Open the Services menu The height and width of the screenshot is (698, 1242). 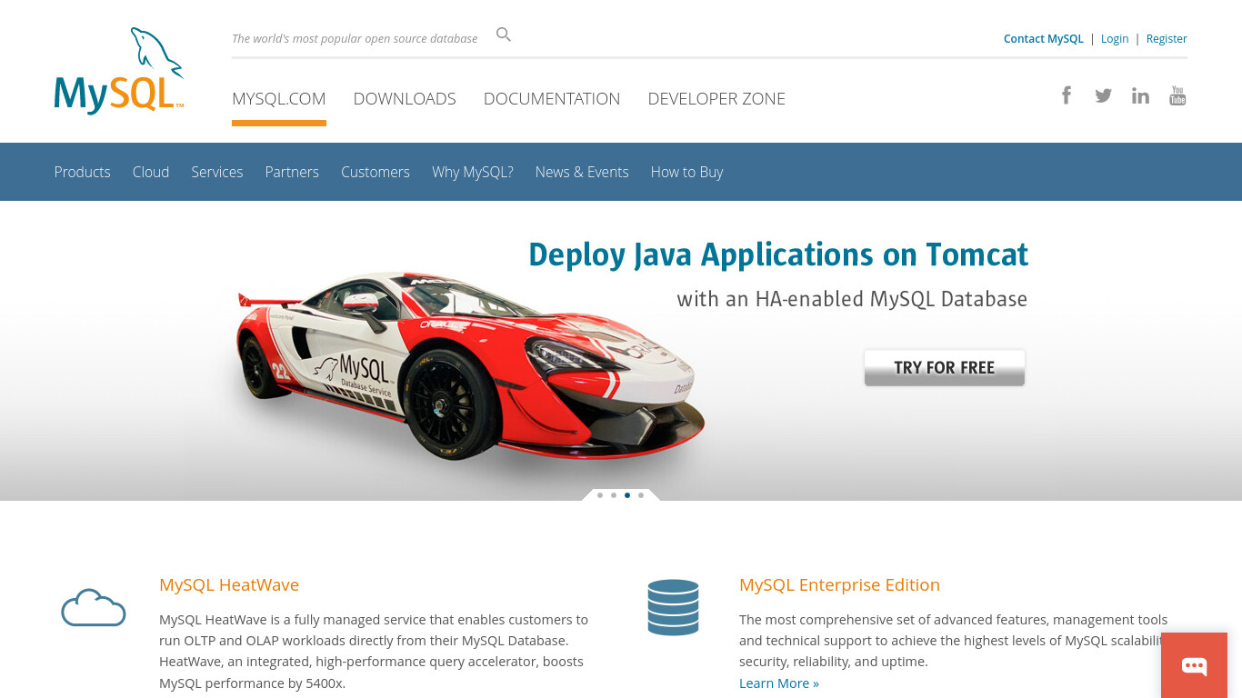(217, 172)
